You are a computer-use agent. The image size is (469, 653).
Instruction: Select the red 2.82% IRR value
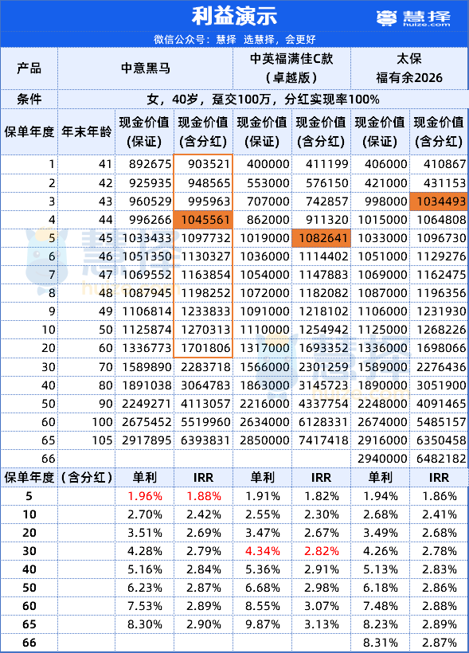point(321,551)
